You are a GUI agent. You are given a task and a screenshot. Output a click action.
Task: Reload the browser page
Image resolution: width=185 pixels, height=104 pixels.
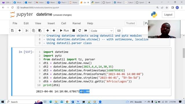coord(12,8)
